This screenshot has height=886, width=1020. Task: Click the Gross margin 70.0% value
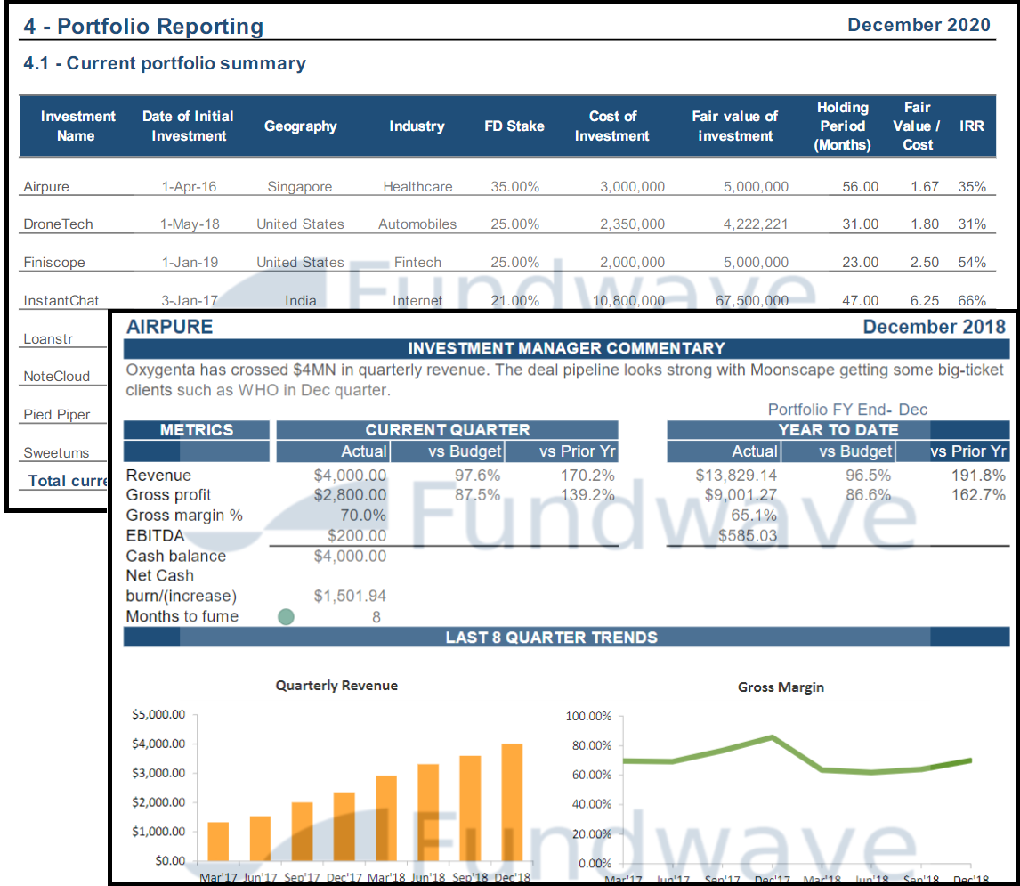[363, 516]
